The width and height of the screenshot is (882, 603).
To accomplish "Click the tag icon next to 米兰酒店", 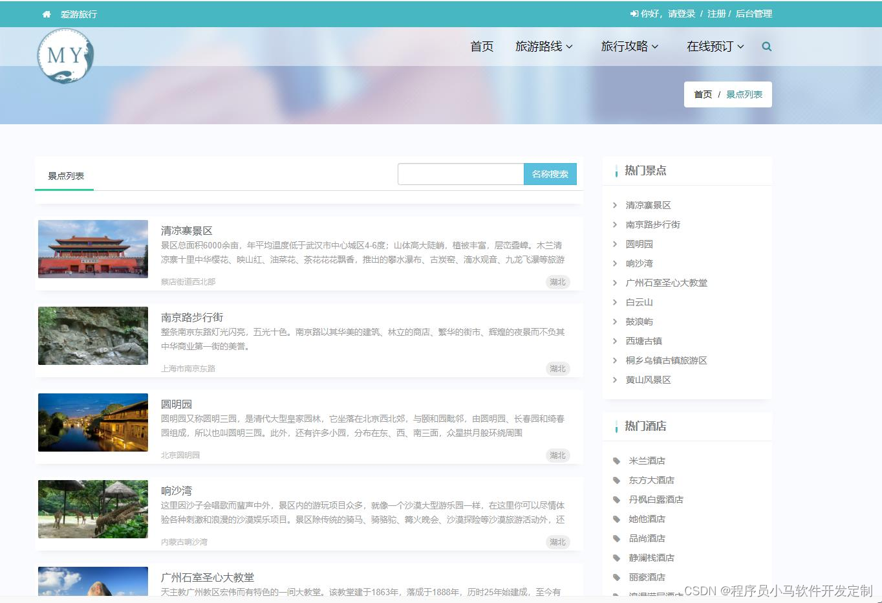I will [x=618, y=461].
